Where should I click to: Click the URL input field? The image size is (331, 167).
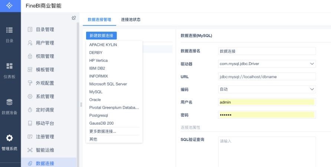[267, 77]
